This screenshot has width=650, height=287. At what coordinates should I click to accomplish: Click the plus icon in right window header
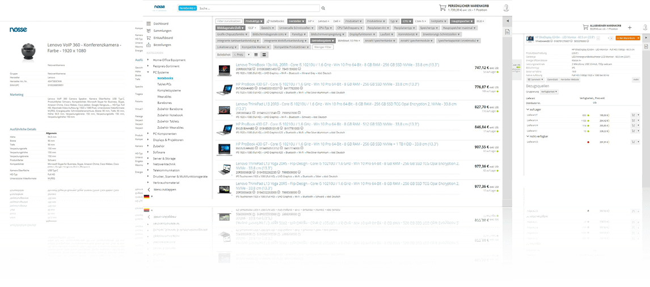click(x=630, y=28)
